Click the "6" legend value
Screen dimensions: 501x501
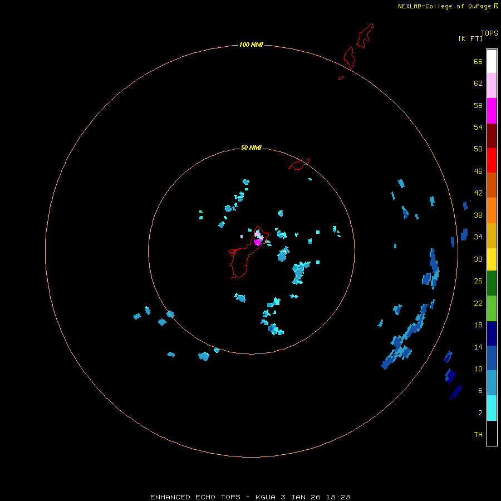[480, 391]
